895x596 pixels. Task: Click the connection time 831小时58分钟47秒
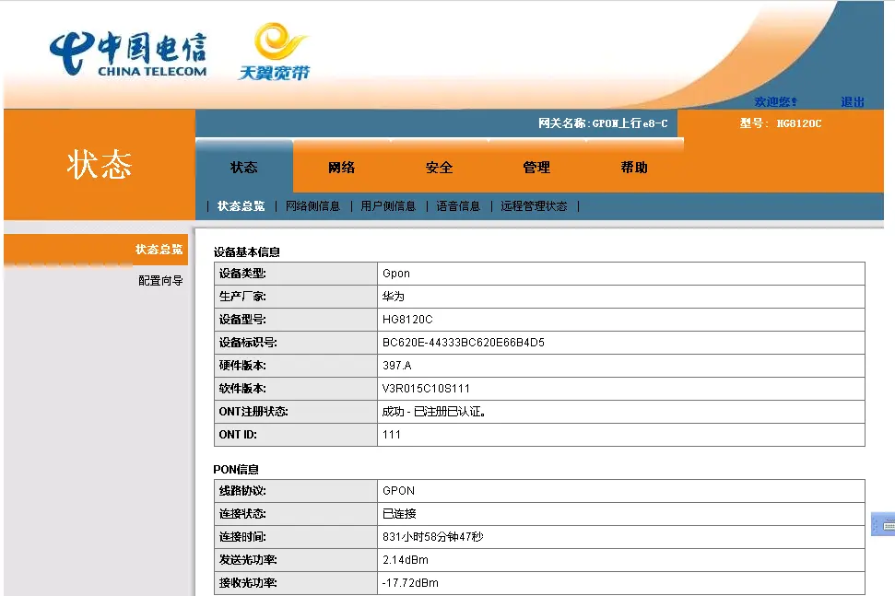tap(432, 537)
